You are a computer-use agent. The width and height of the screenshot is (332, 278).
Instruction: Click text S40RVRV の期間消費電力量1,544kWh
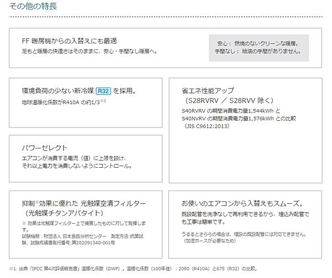pos(227,111)
